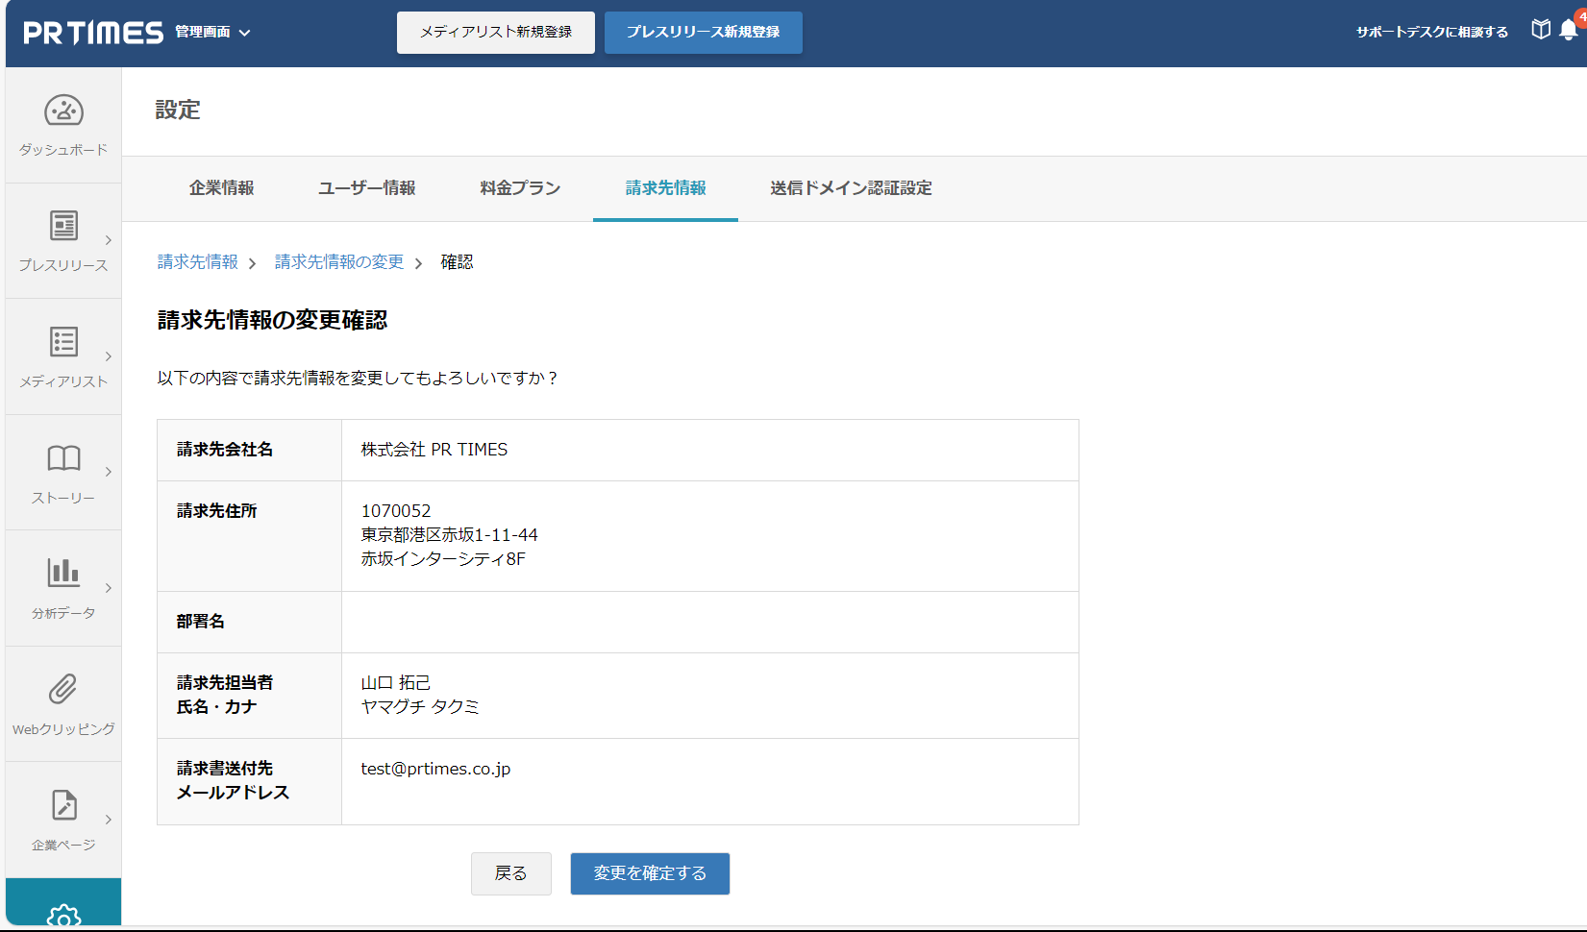This screenshot has width=1587, height=932.
Task: Expand the 管理画面 dropdown menu
Action: pos(212,33)
